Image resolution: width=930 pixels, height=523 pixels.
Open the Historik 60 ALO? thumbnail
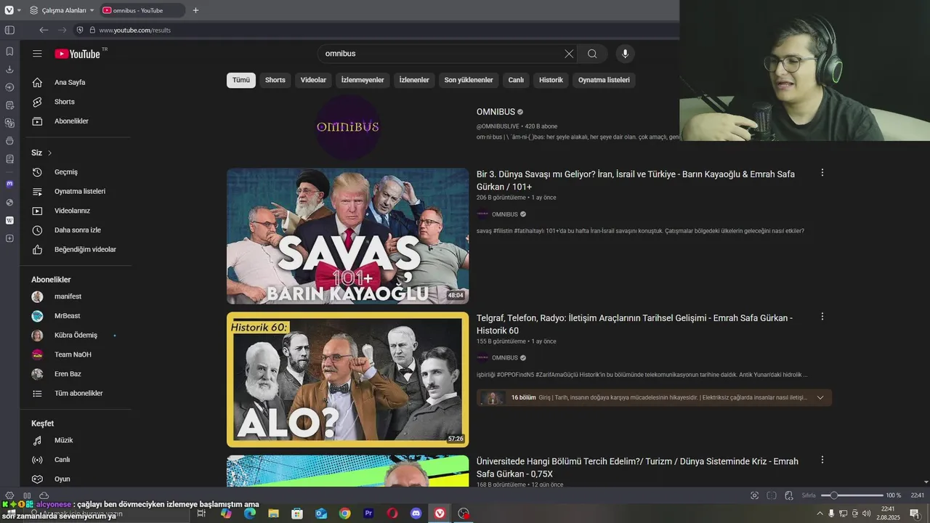pyautogui.click(x=348, y=380)
